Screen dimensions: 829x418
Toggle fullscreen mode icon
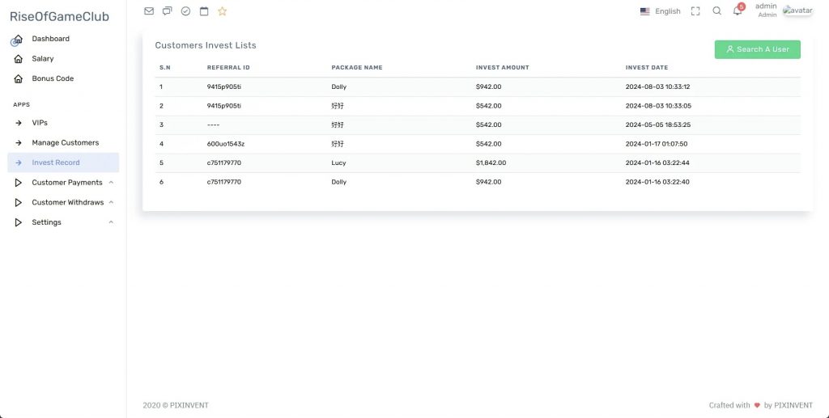tap(695, 11)
